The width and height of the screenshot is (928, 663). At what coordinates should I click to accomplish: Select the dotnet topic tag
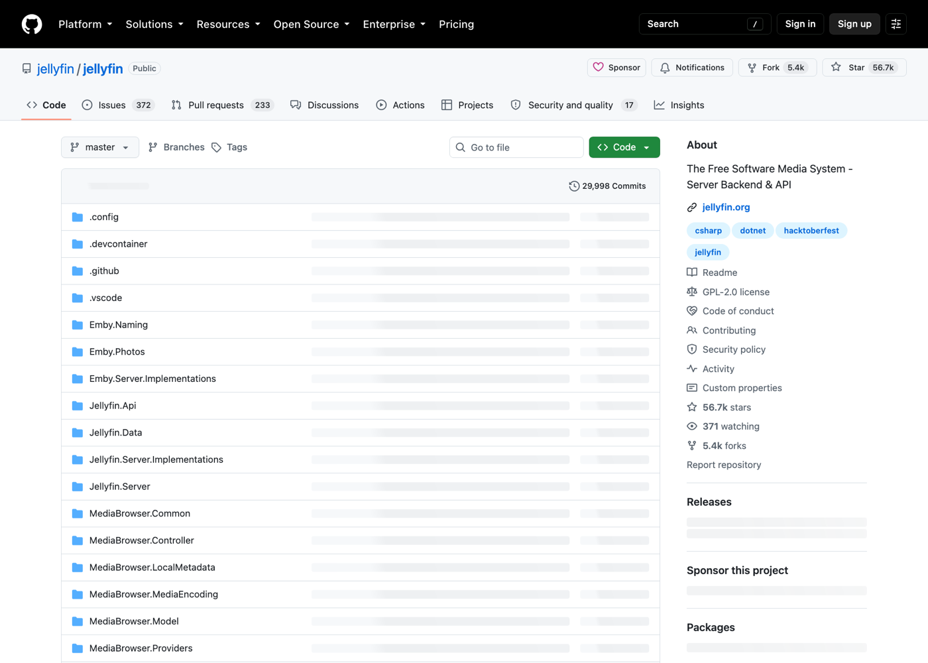pos(752,231)
